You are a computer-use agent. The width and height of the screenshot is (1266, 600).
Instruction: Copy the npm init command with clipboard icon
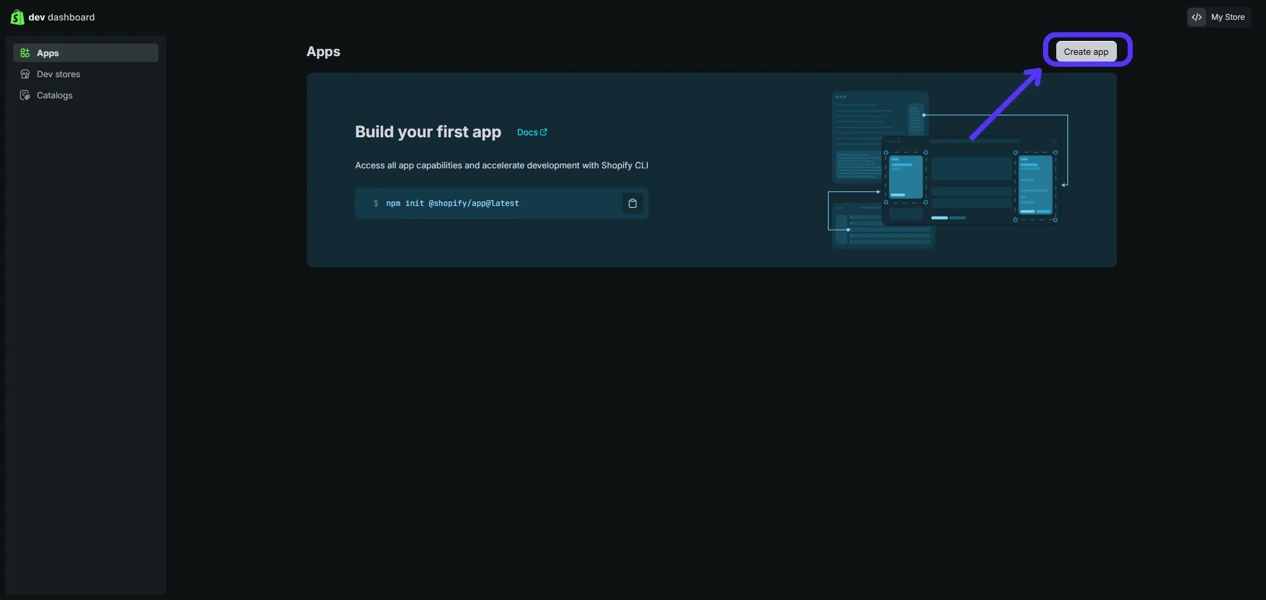click(632, 203)
